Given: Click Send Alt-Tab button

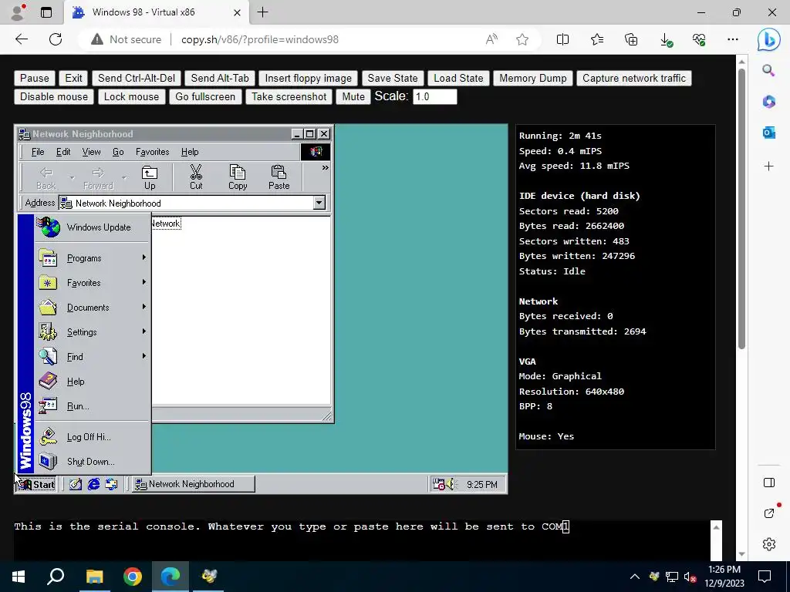Looking at the screenshot, I should click(x=220, y=78).
